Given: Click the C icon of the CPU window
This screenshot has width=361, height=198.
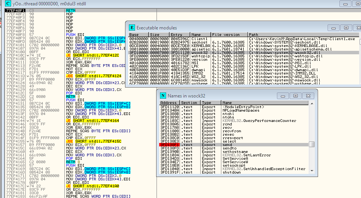Looking at the screenshot, I should pos(8,3).
